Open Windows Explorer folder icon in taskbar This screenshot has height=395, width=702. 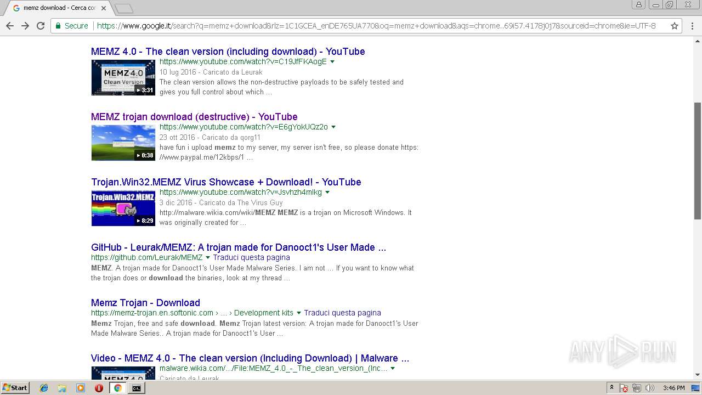click(x=62, y=388)
